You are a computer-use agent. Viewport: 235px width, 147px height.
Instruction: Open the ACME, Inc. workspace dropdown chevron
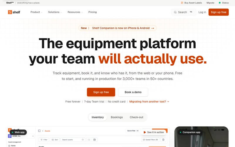click(x=33, y=136)
